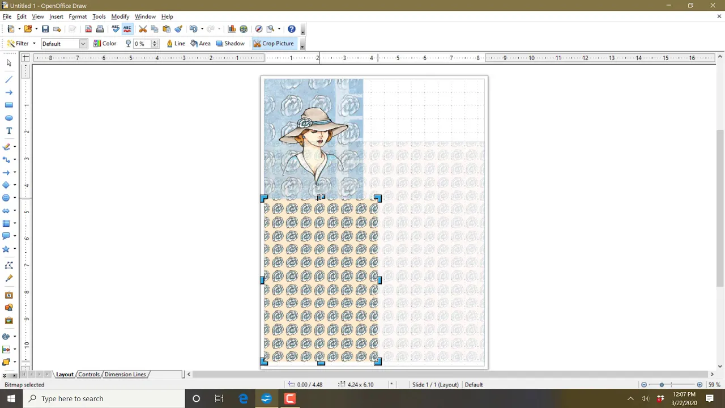The width and height of the screenshot is (725, 408).
Task: Toggle the Edit Points tool
Action: (8, 265)
